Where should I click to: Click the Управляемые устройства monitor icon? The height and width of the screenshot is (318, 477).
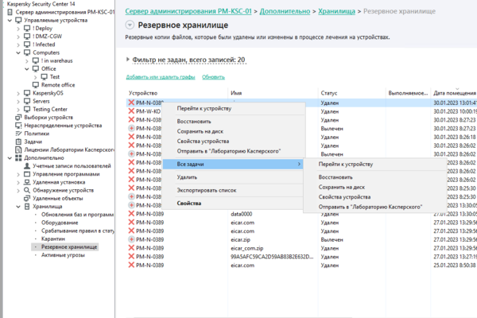[18, 21]
